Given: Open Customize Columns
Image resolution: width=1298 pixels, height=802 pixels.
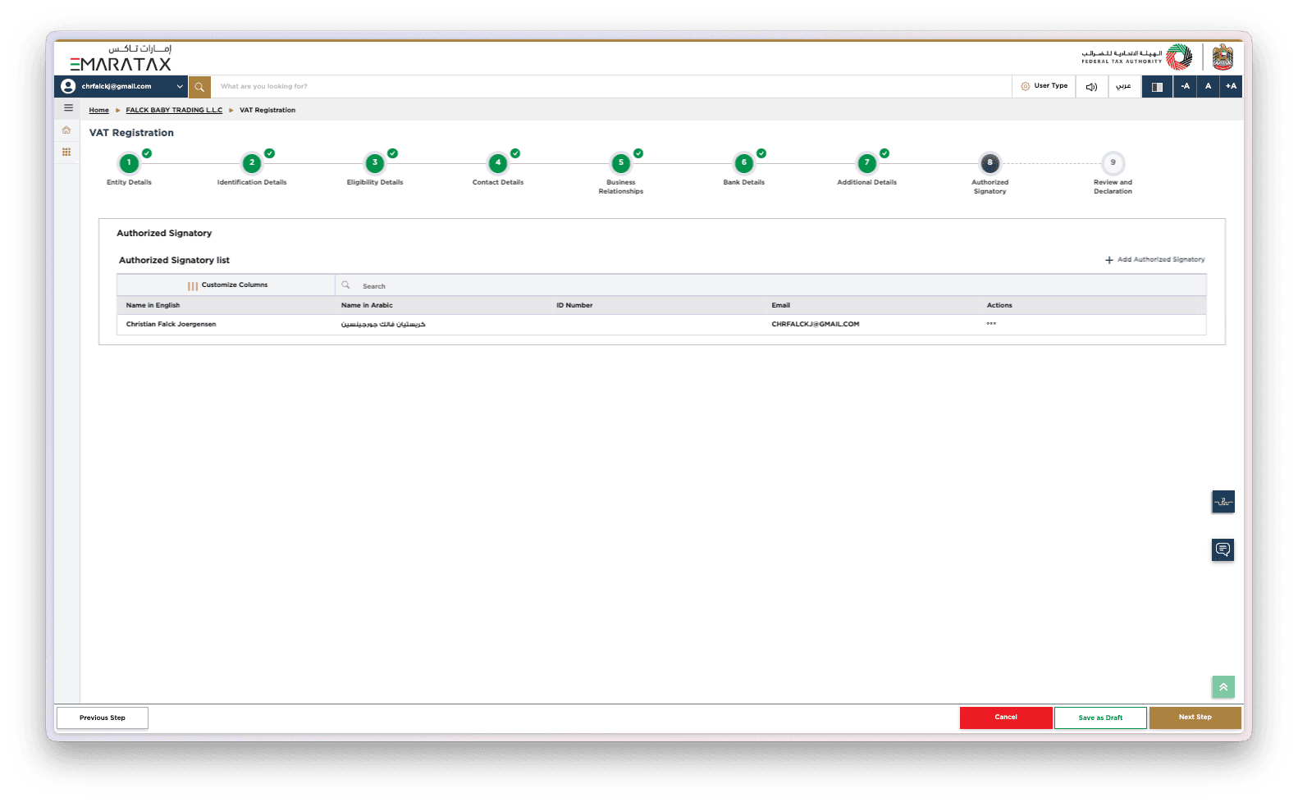Looking at the screenshot, I should point(227,285).
